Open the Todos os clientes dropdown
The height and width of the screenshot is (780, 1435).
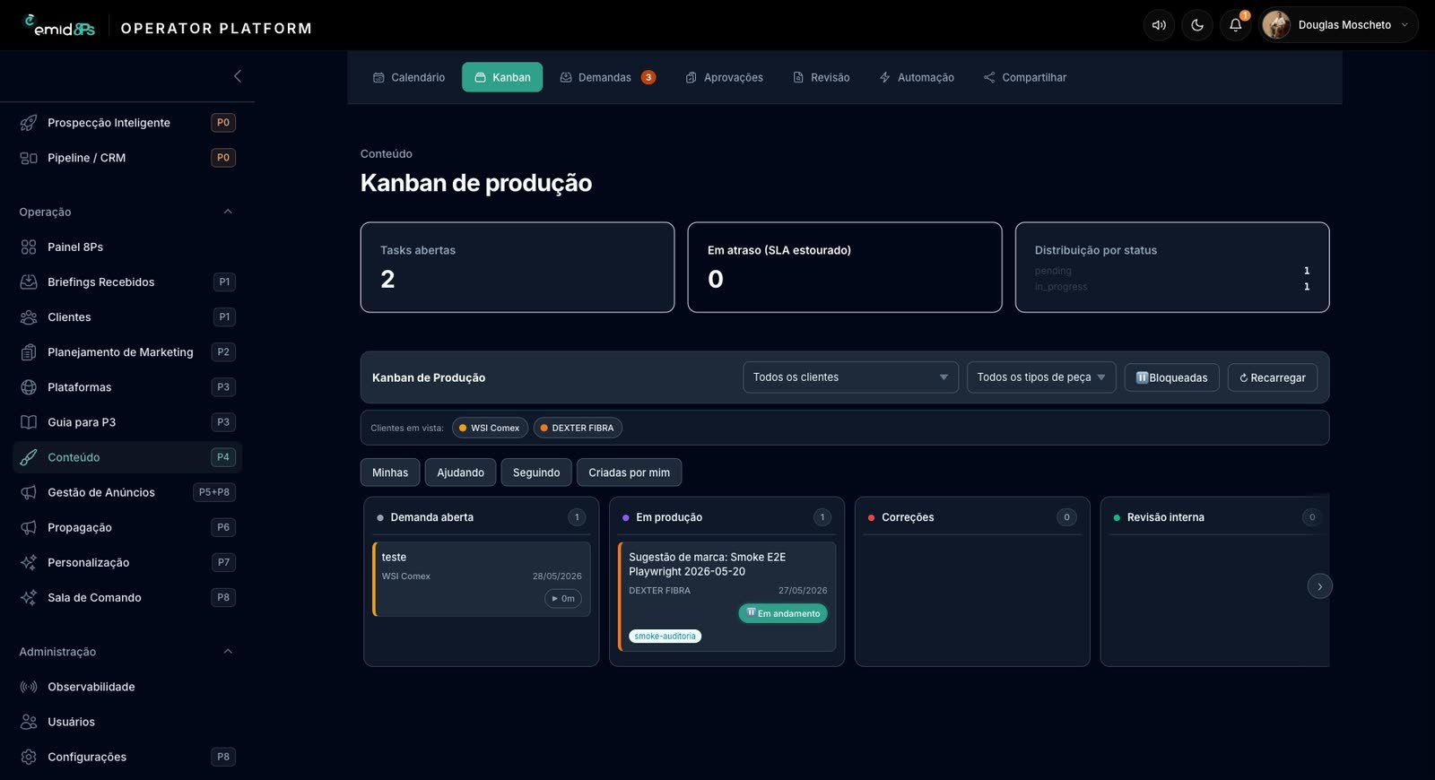click(x=850, y=377)
